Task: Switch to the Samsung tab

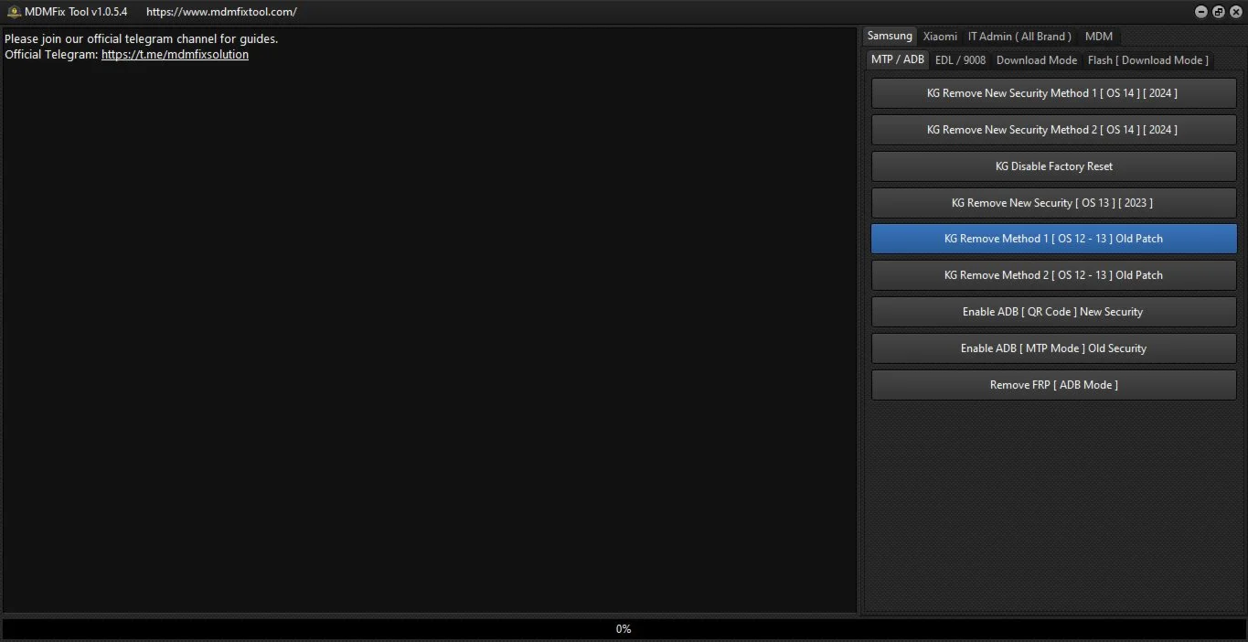Action: (890, 36)
